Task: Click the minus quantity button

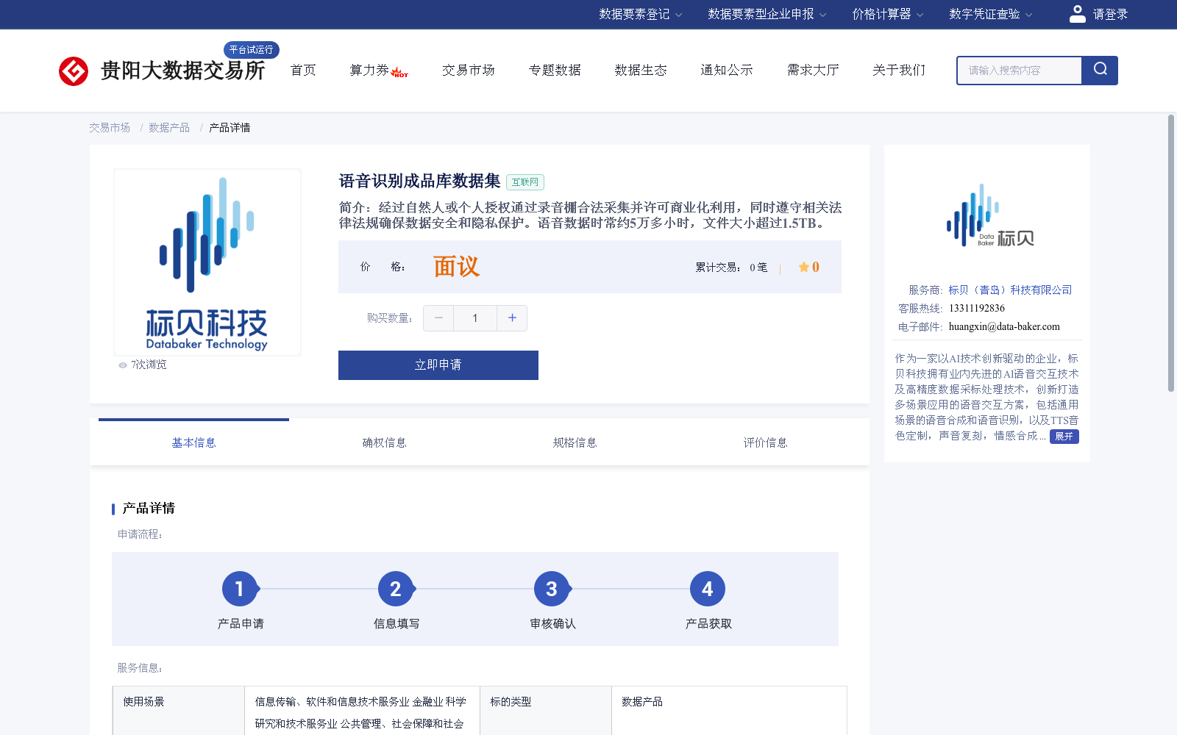Action: [438, 318]
